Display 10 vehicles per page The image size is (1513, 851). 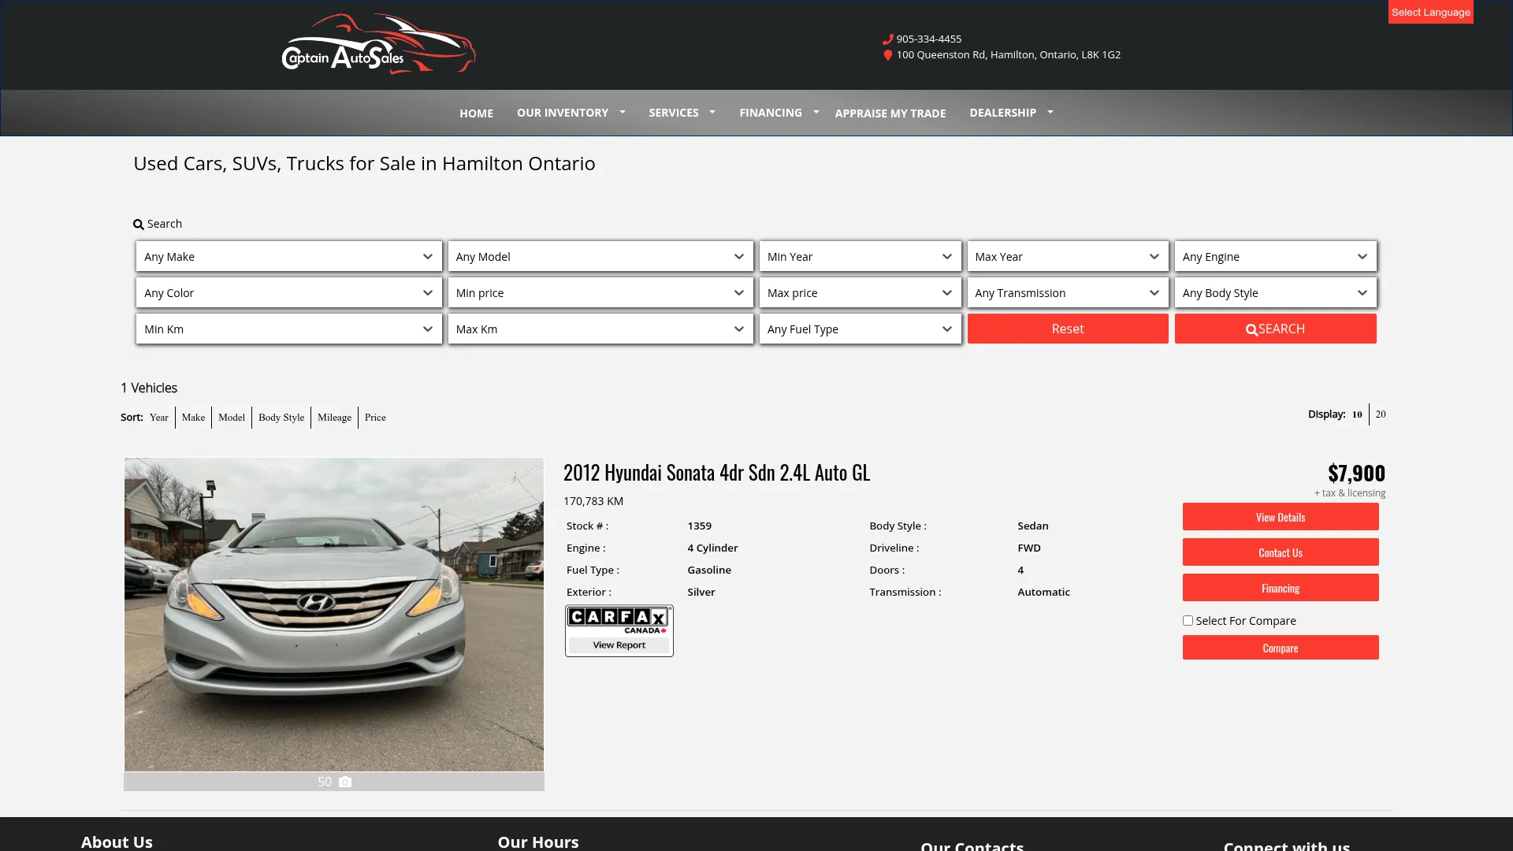coord(1357,414)
